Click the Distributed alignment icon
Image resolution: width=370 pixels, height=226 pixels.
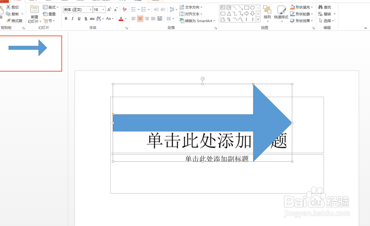click(160, 18)
